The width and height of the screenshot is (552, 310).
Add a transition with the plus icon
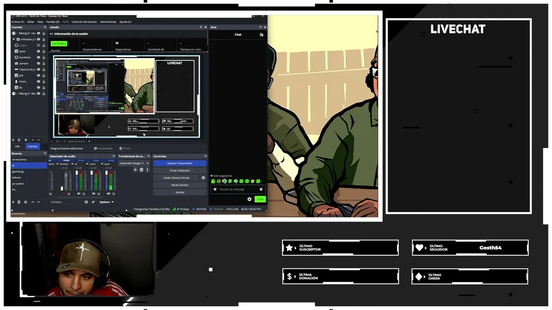click(x=135, y=170)
